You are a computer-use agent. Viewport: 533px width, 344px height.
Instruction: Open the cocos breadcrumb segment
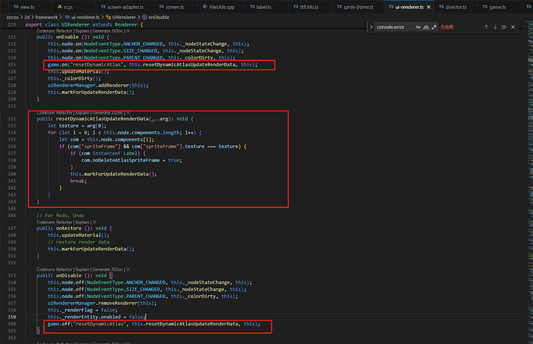12,17
